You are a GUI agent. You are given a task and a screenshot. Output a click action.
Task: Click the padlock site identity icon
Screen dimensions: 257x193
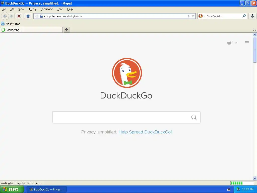pos(41,16)
